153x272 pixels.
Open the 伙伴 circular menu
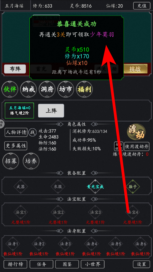pyautogui.click(x=10, y=89)
